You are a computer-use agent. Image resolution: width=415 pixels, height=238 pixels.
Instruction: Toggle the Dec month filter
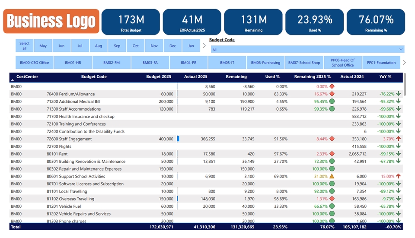click(172, 46)
